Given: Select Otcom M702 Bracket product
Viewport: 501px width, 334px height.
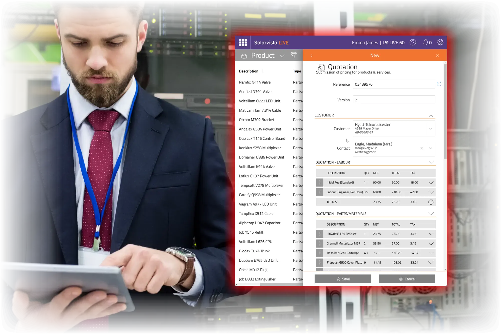Looking at the screenshot, I should 257,120.
